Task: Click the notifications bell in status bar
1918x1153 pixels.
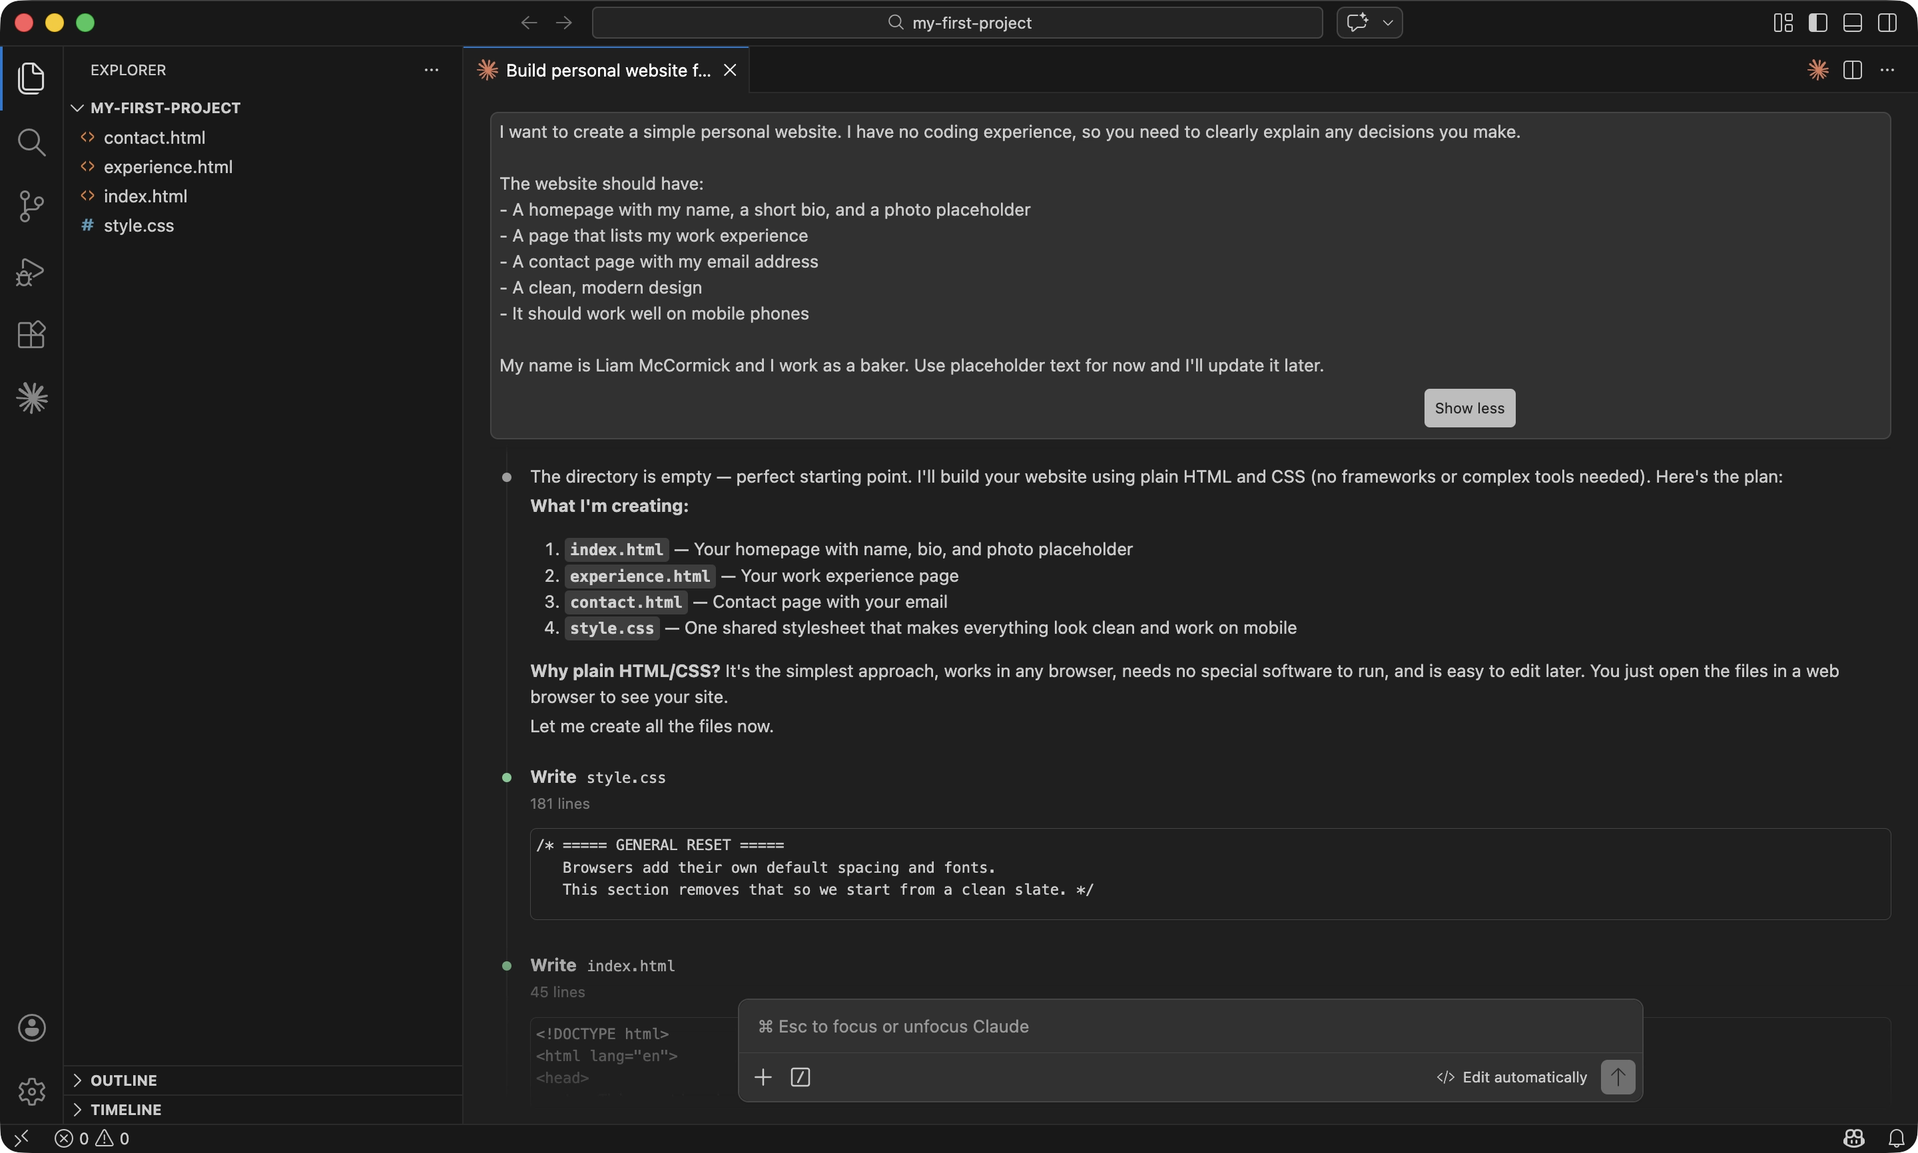Action: (1896, 1138)
